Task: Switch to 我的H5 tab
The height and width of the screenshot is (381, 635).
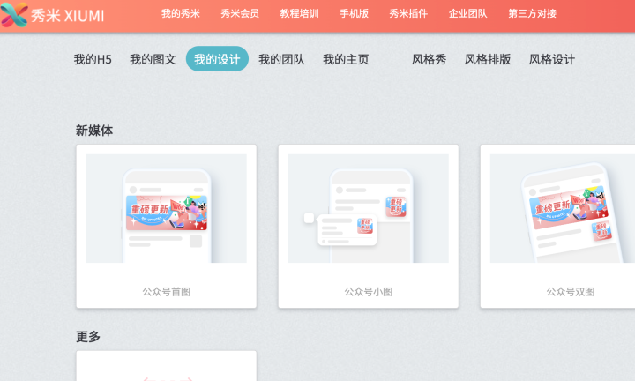Action: click(93, 59)
